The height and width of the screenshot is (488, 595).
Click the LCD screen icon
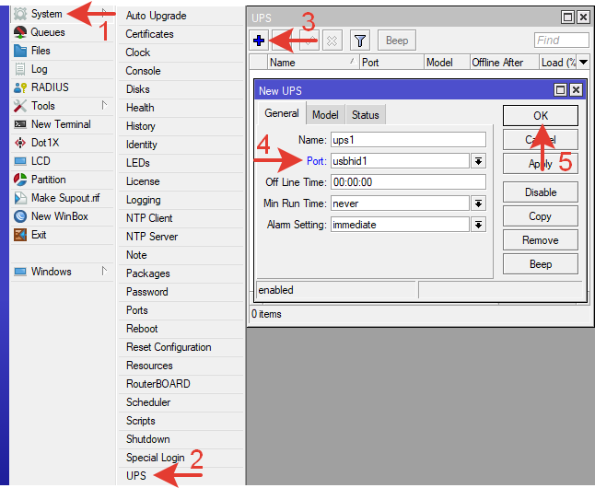click(x=20, y=161)
